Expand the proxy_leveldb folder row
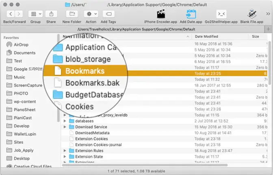Viewport: 273px width, 175px height. 65,115
